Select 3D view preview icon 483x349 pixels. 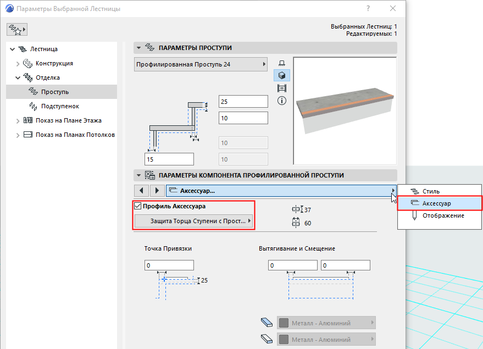[x=281, y=75]
